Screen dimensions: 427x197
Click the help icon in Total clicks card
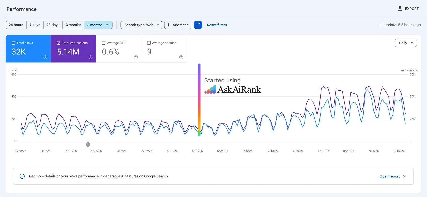[45, 57]
